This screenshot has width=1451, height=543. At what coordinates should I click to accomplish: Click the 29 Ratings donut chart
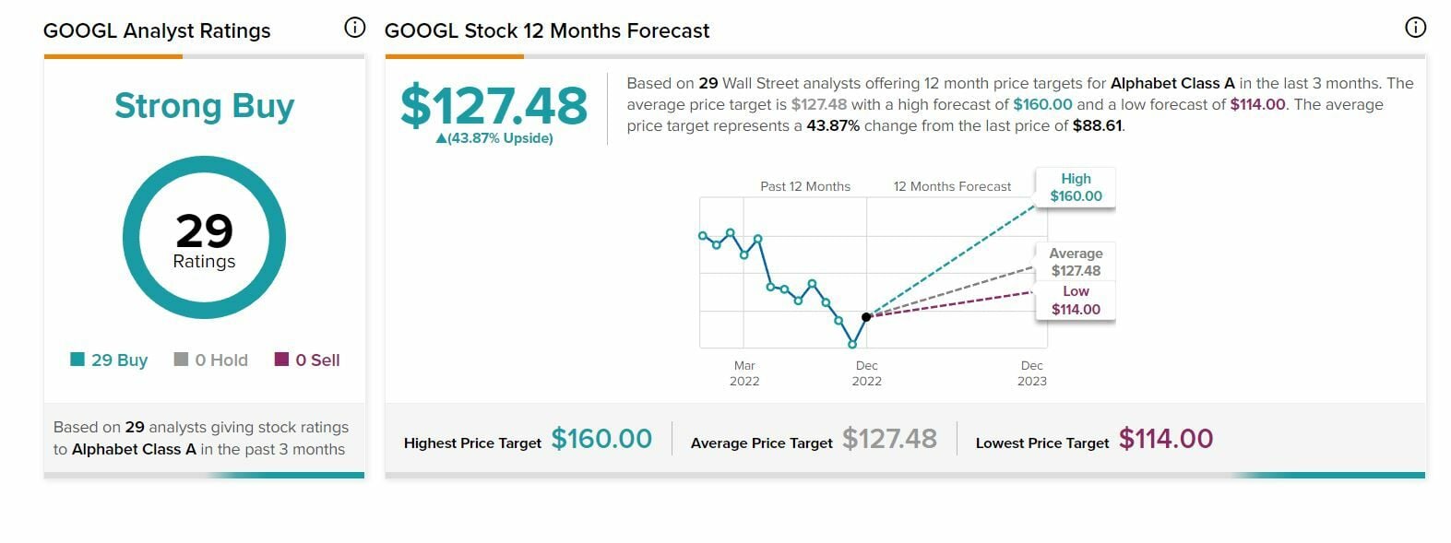pyautogui.click(x=204, y=238)
